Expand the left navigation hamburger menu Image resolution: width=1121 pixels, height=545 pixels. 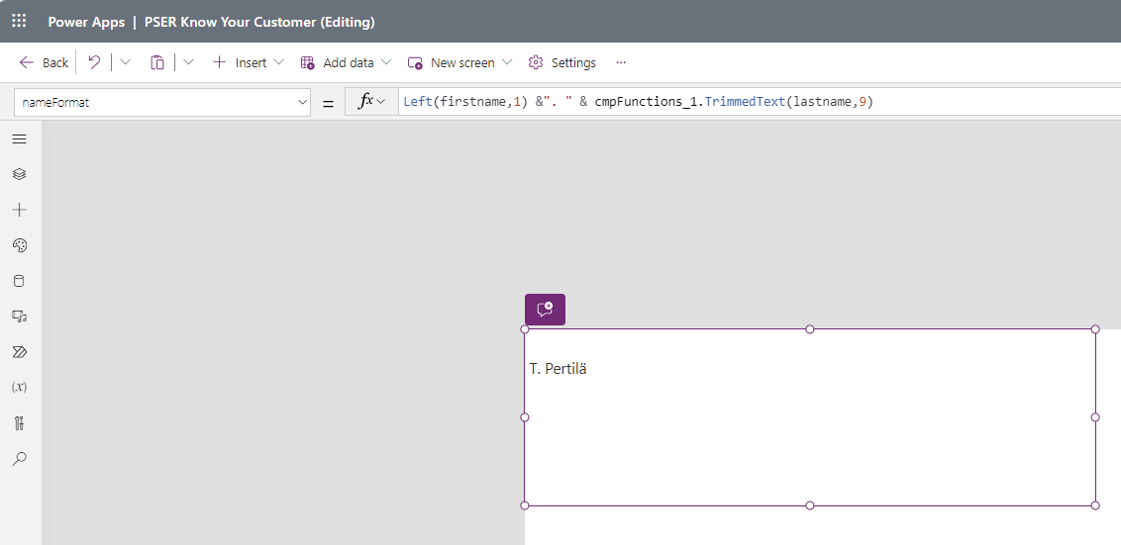[19, 138]
